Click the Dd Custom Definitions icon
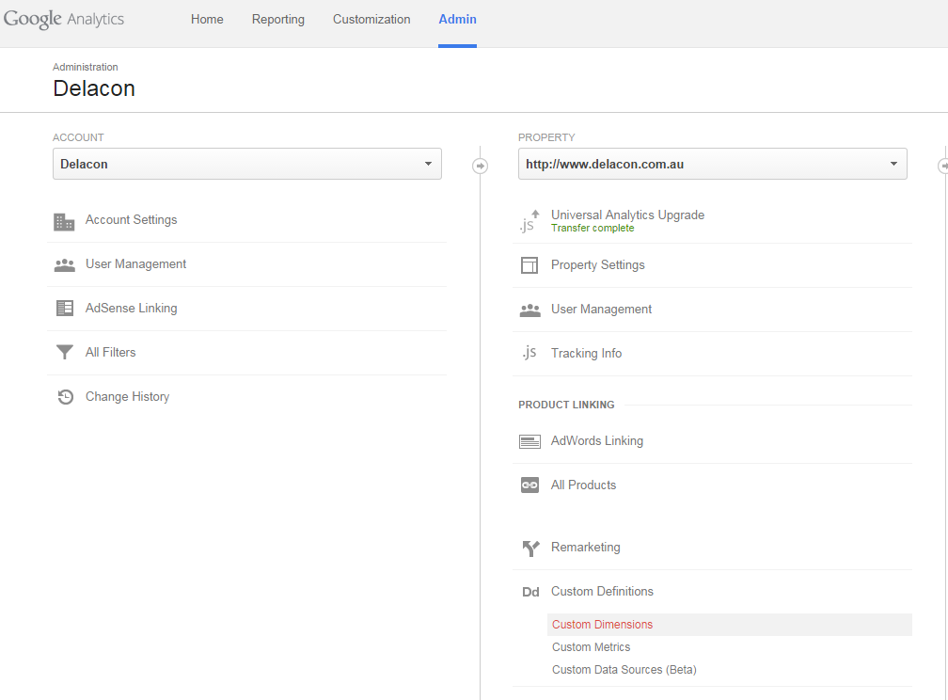The height and width of the screenshot is (700, 948). 530,593
